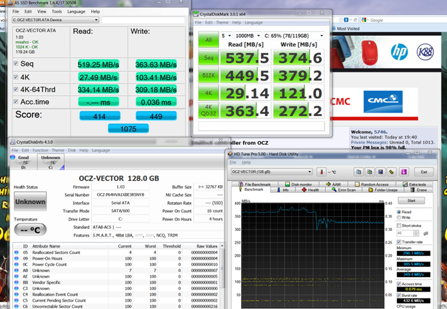Toggle the 4K-64Thrd checkbox in AS SSD
Screen dimensions: 447x309
point(16,89)
